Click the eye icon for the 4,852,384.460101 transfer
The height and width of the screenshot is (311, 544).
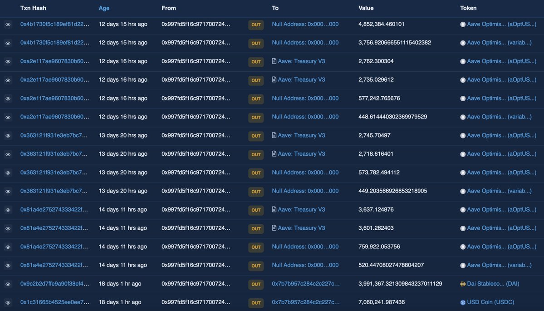click(x=8, y=25)
